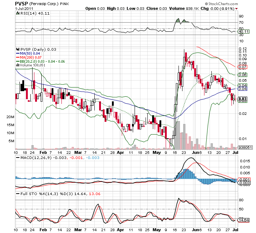Click the '1-Jul-2011' chart date
Screen dimensions: 256x233
pyautogui.click(x=24, y=8)
